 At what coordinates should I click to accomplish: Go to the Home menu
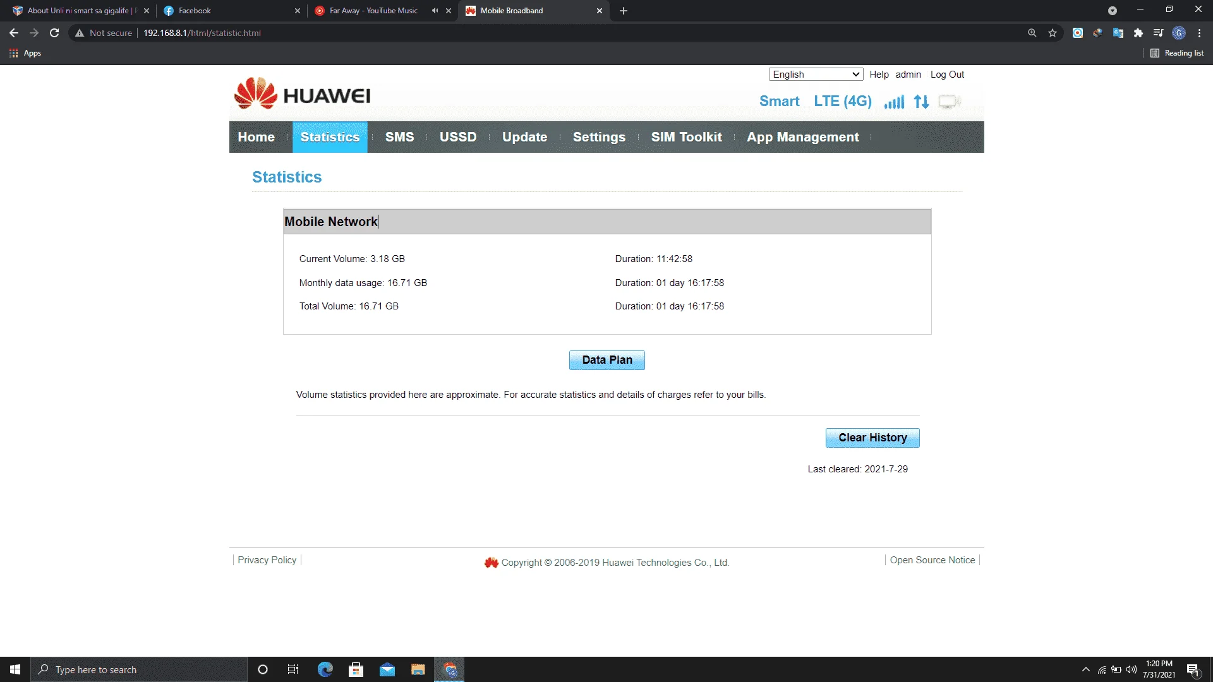pos(256,137)
